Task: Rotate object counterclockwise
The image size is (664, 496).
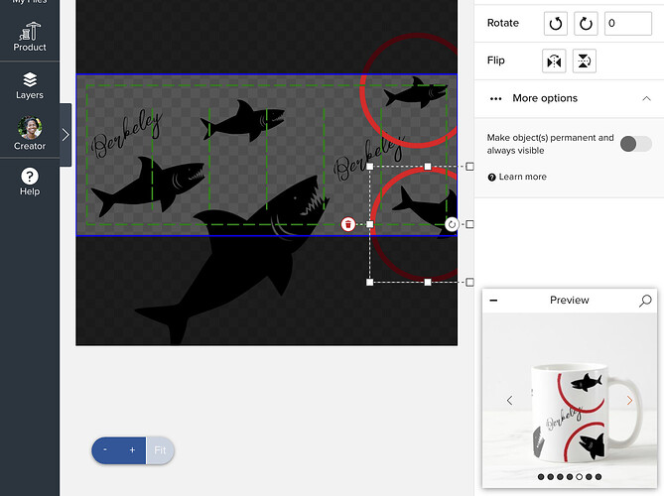Action: (555, 23)
